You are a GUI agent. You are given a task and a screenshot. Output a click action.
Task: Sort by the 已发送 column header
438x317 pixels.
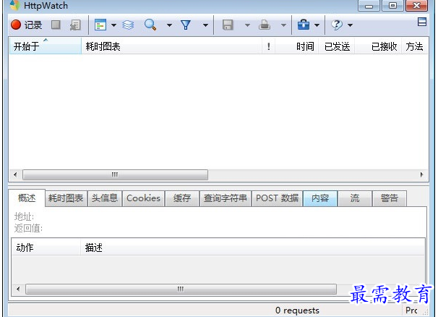[x=336, y=46]
